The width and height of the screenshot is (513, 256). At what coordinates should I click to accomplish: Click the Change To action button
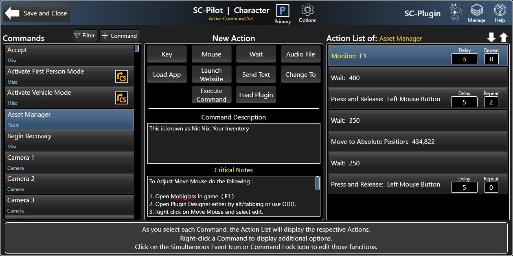point(300,75)
